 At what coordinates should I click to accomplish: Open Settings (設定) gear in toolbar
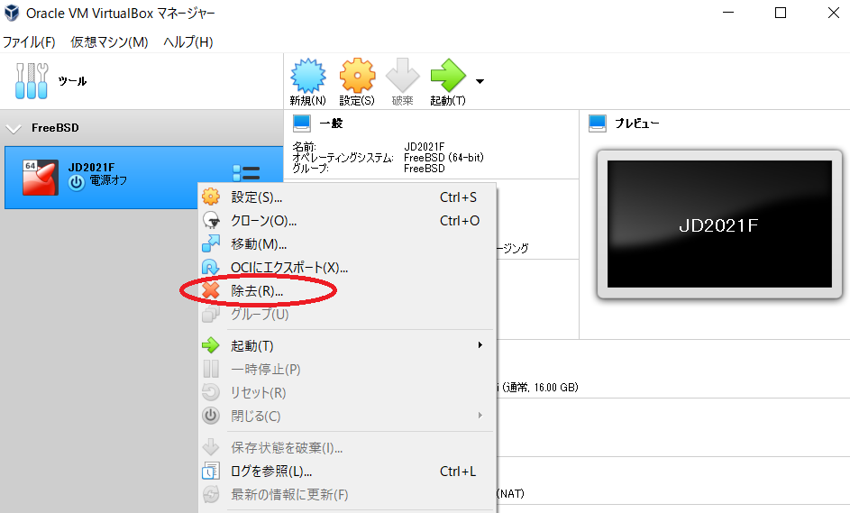click(357, 77)
